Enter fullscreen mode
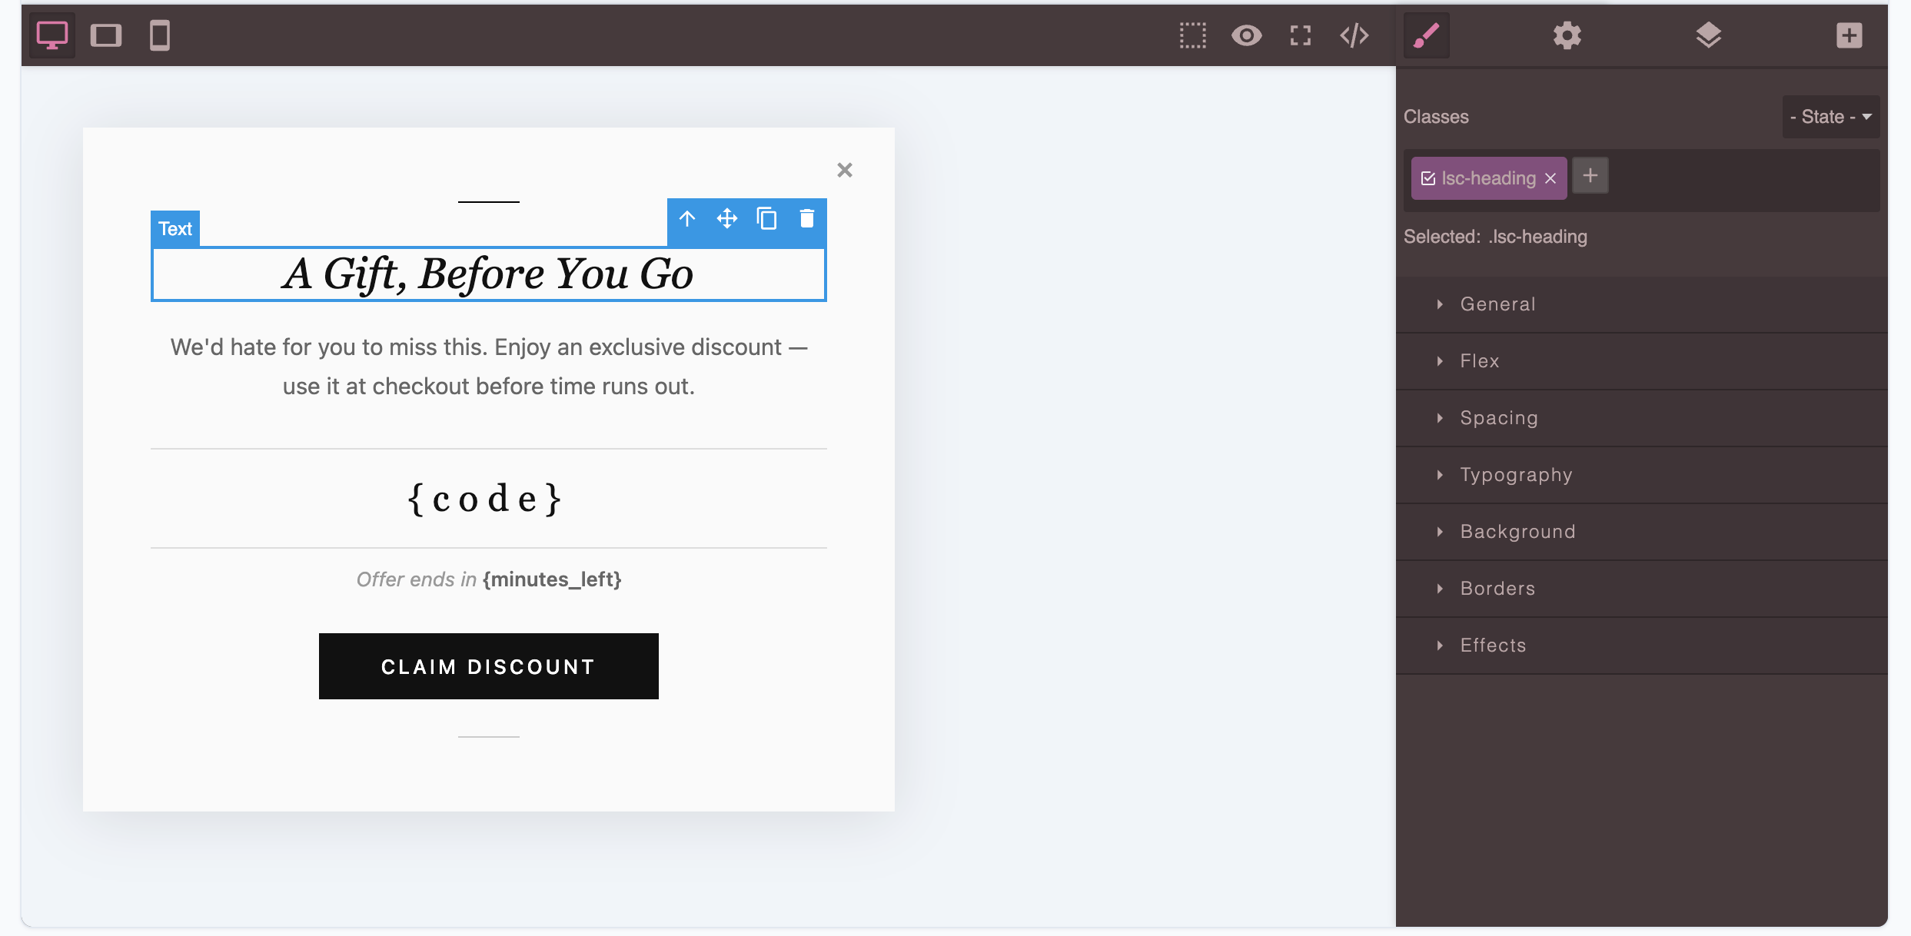Viewport: 1911px width, 936px height. click(x=1301, y=35)
